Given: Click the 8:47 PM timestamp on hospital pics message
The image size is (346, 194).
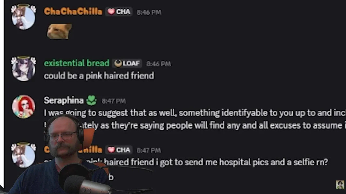Looking at the screenshot, I should pyautogui.click(x=149, y=150).
